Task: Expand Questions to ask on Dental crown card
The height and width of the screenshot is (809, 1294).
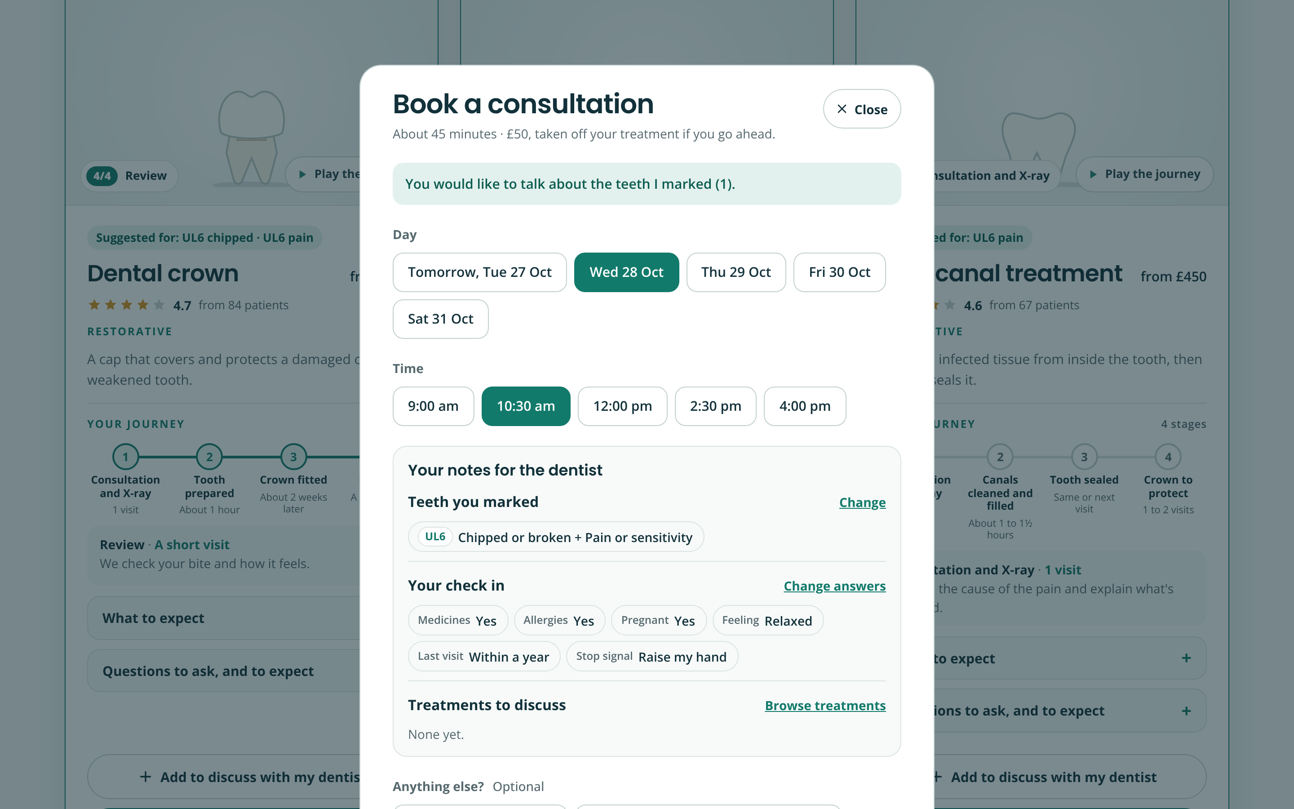Action: (223, 671)
